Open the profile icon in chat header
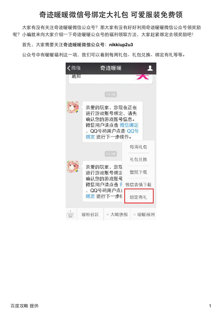Image resolution: width=222 pixels, height=314 pixels. pos(150,68)
